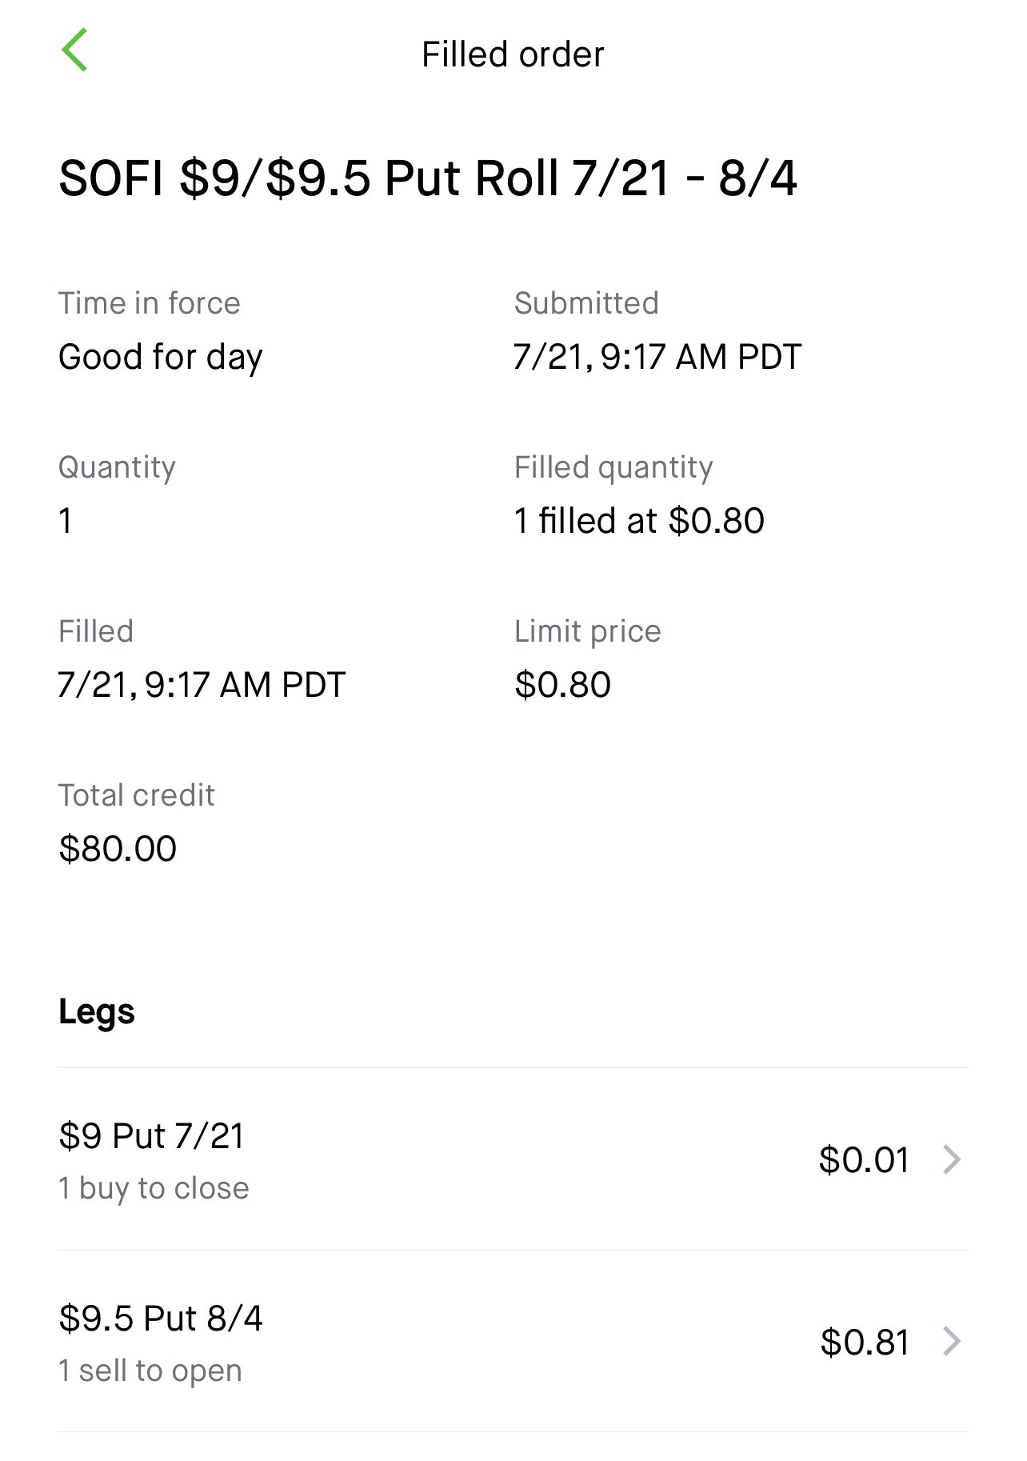Click the Filled time value
This screenshot has width=1027, height=1461.
click(x=202, y=685)
